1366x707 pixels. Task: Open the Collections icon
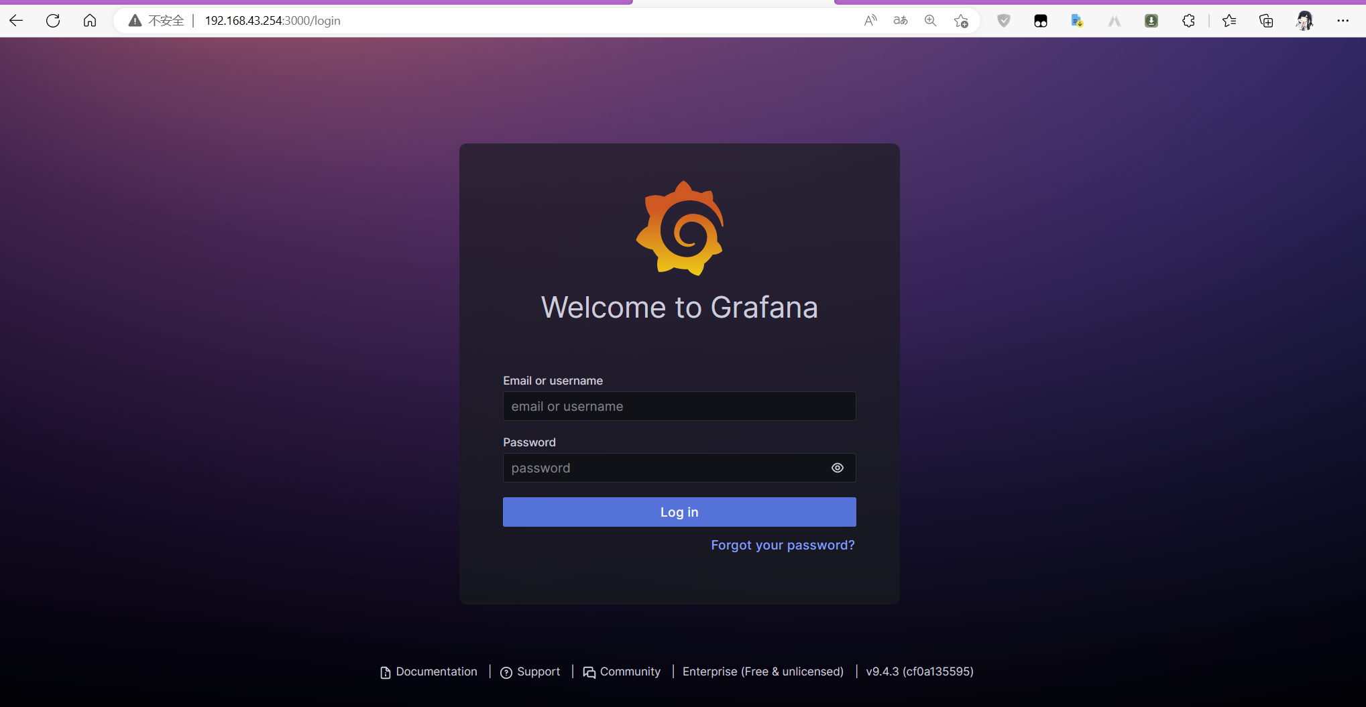pos(1266,20)
